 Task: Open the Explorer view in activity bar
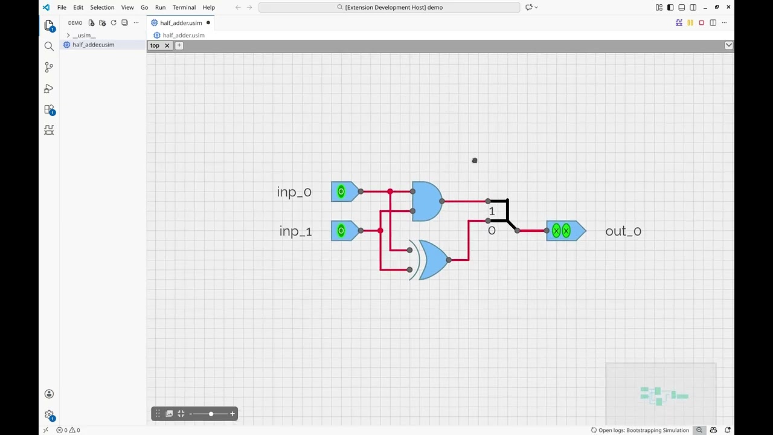tap(49, 25)
